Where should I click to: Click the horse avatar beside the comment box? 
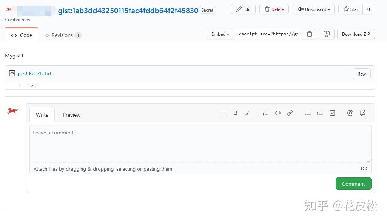click(x=12, y=111)
